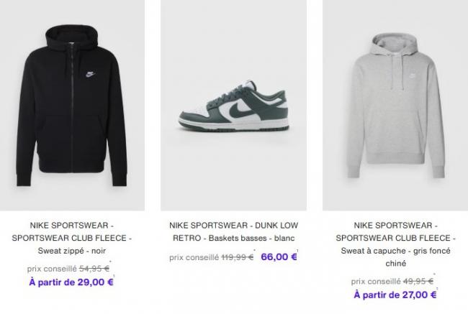Open the Dunk Low Retro sneaker image
468x314 pixels.
pyautogui.click(x=233, y=105)
